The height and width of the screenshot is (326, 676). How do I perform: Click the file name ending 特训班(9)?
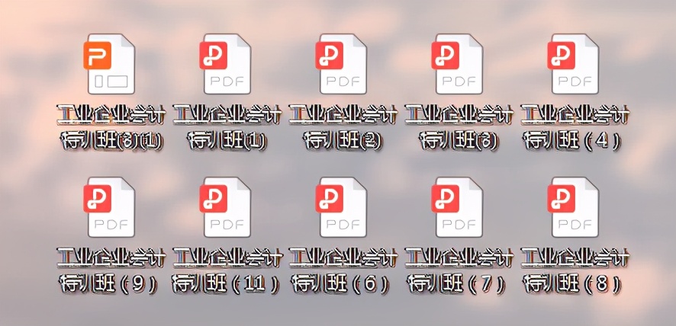pyautogui.click(x=111, y=271)
